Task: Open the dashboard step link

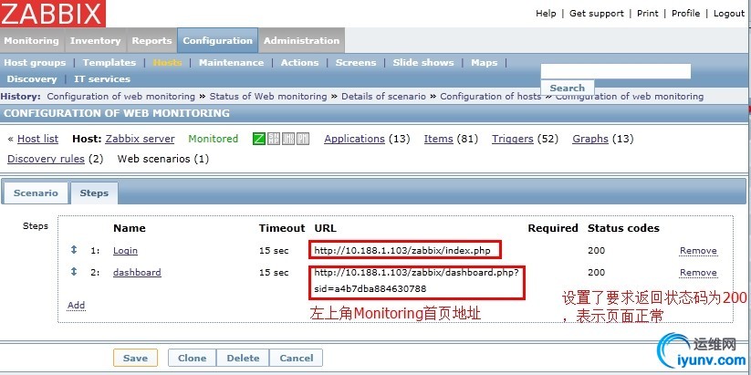Action: pyautogui.click(x=137, y=273)
